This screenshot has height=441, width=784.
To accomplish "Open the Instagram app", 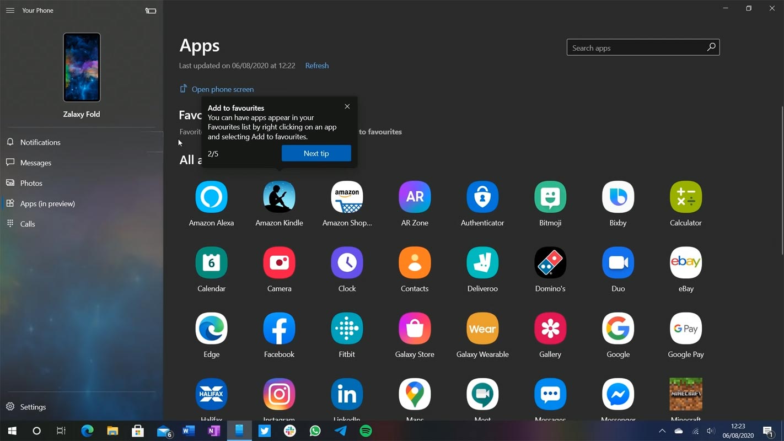I will click(279, 394).
